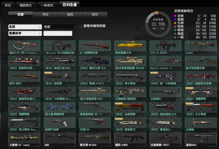The image size is (219, 149).
Task: Click the 特殊 rarity legend row
Action: [195, 26]
